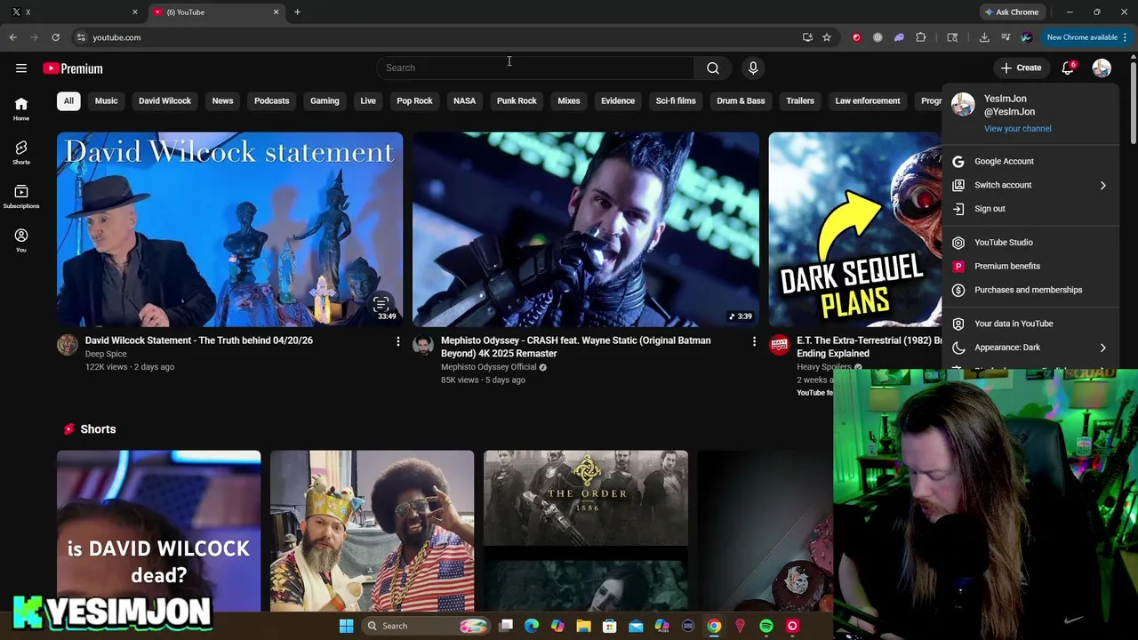Open the notifications bell

(x=1068, y=68)
